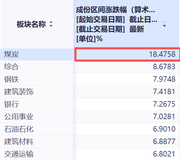
Task: Click the value 6.8877
Action: [x=164, y=141]
